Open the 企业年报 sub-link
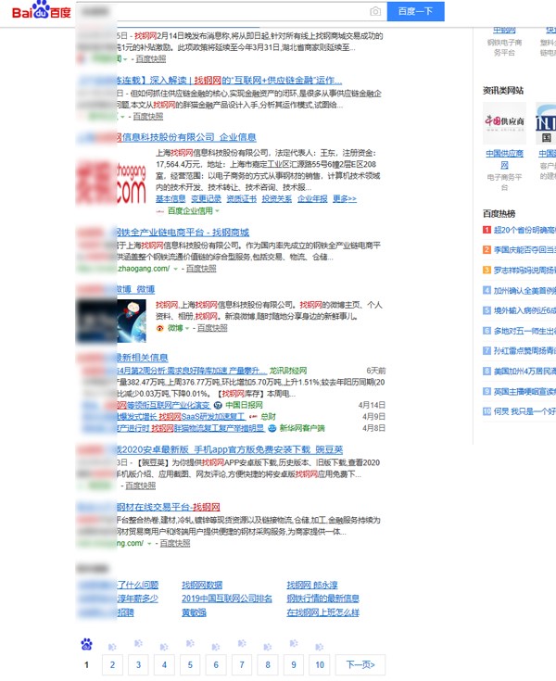 [x=312, y=198]
